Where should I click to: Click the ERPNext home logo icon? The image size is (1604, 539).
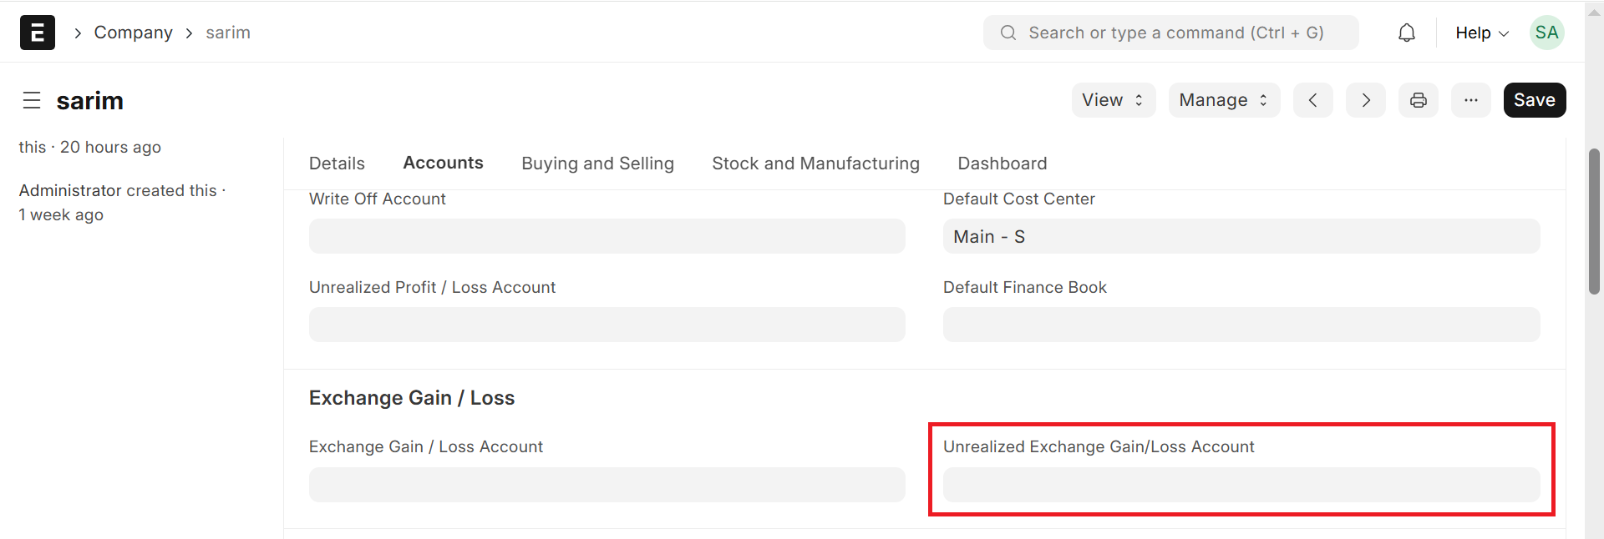(x=38, y=33)
